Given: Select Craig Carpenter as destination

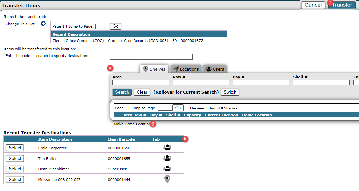Looking at the screenshot, I should pos(15,148).
